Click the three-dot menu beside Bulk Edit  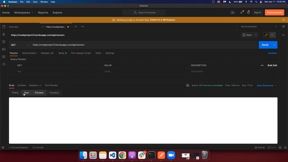tap(262, 65)
